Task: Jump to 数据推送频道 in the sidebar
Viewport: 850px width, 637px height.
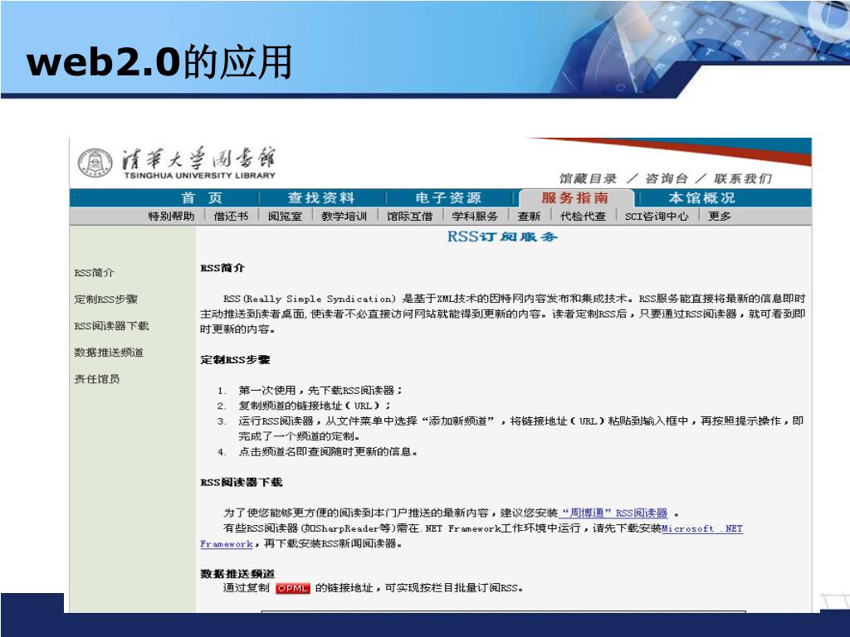Action: pyautogui.click(x=109, y=352)
